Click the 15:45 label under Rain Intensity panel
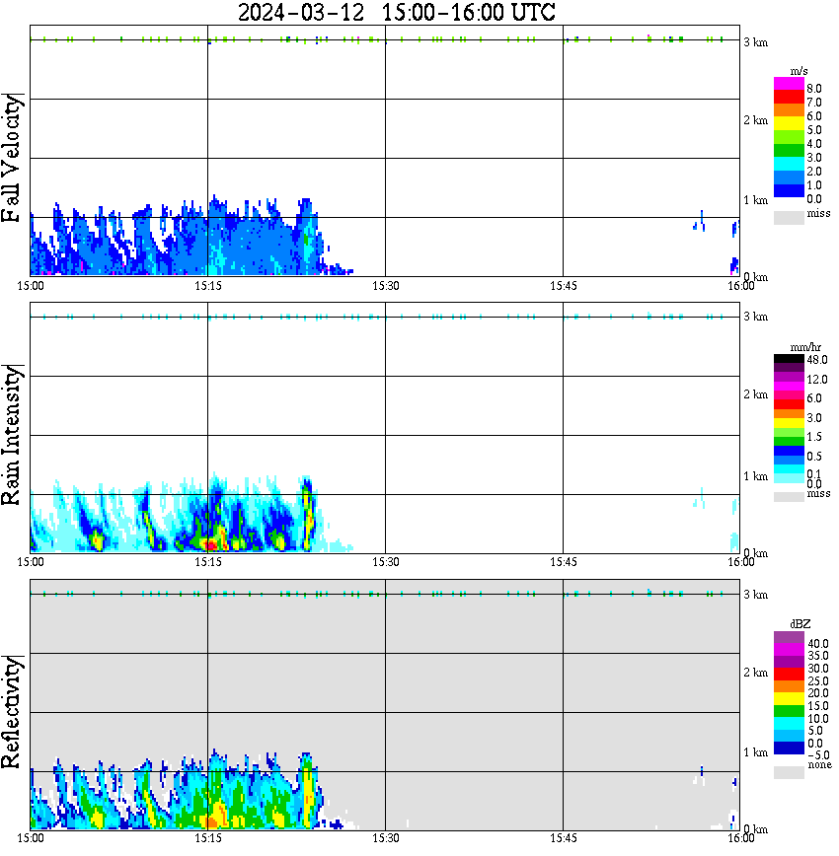839x856 pixels. [564, 562]
